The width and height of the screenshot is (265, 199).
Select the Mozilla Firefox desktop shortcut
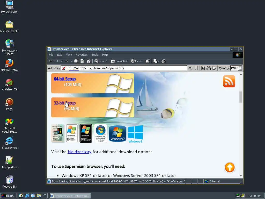pyautogui.click(x=9, y=65)
